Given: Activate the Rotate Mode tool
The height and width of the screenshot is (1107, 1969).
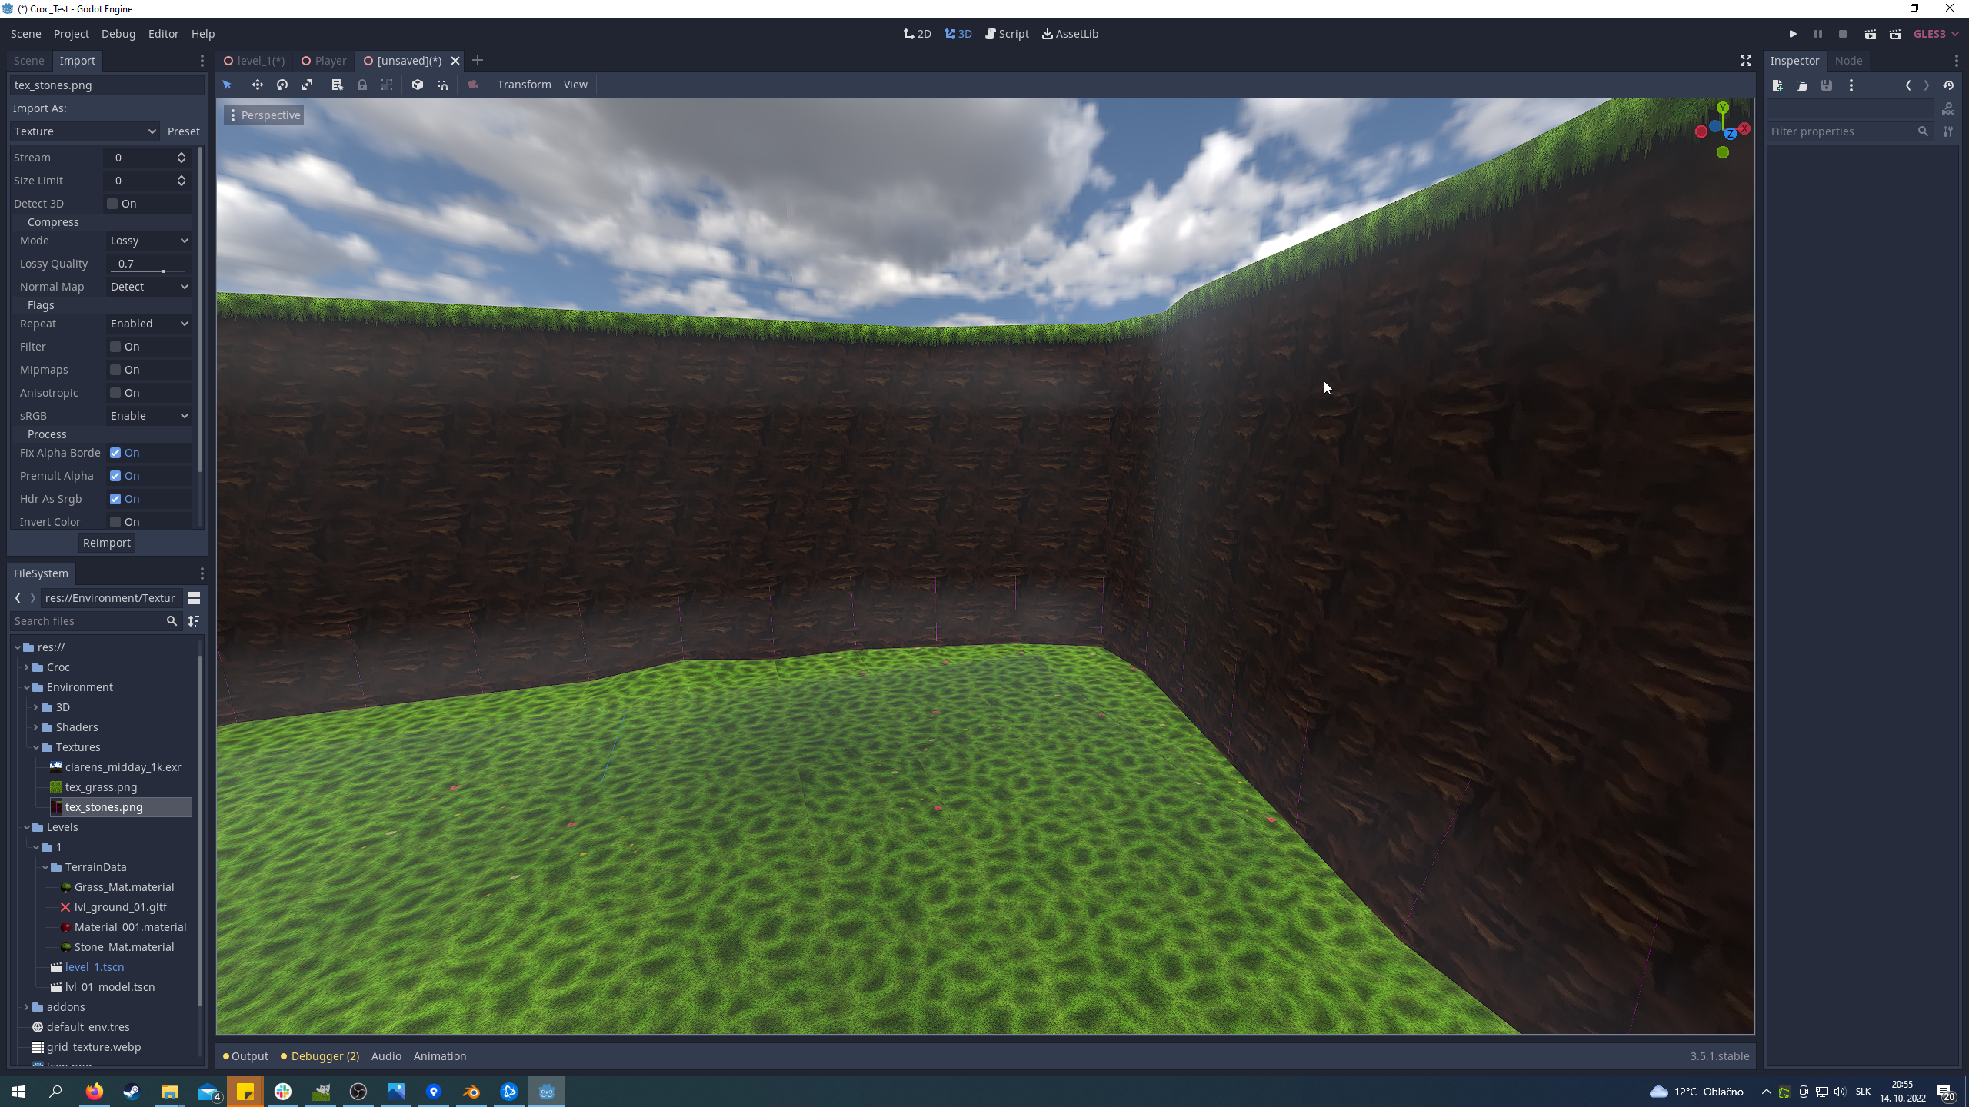Looking at the screenshot, I should pos(282,85).
